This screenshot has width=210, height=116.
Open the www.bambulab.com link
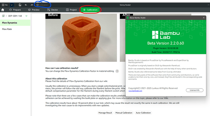(135, 91)
